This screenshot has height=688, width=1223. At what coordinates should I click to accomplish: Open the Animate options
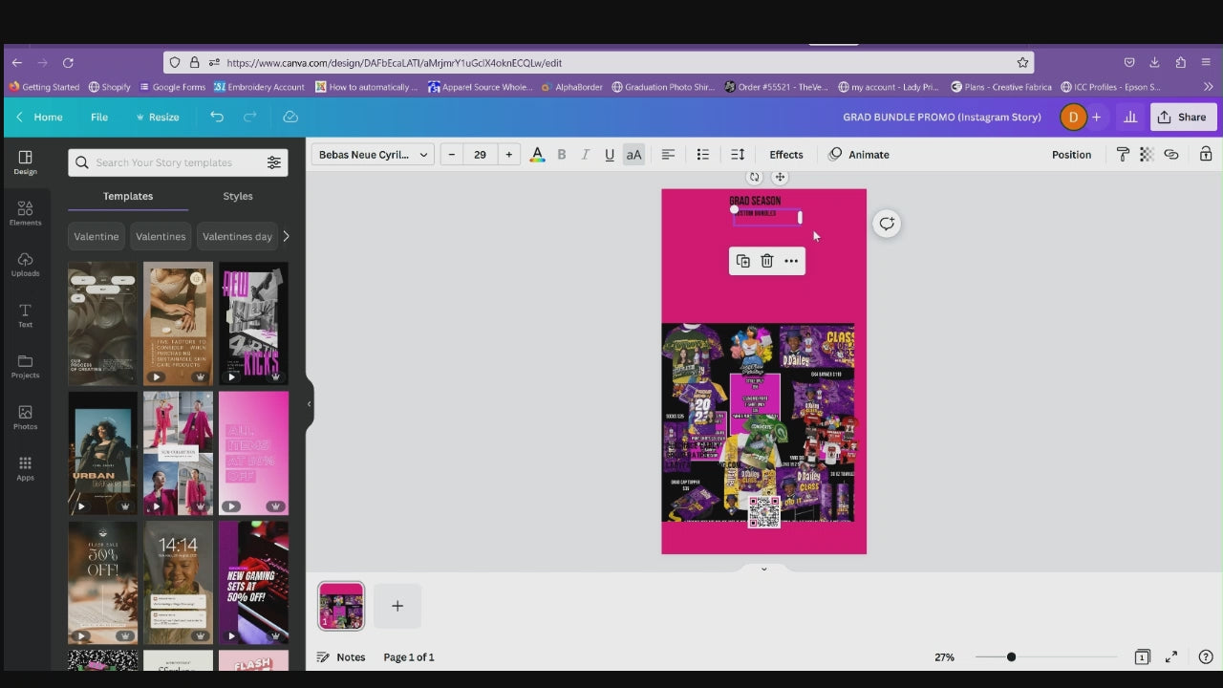coord(859,155)
